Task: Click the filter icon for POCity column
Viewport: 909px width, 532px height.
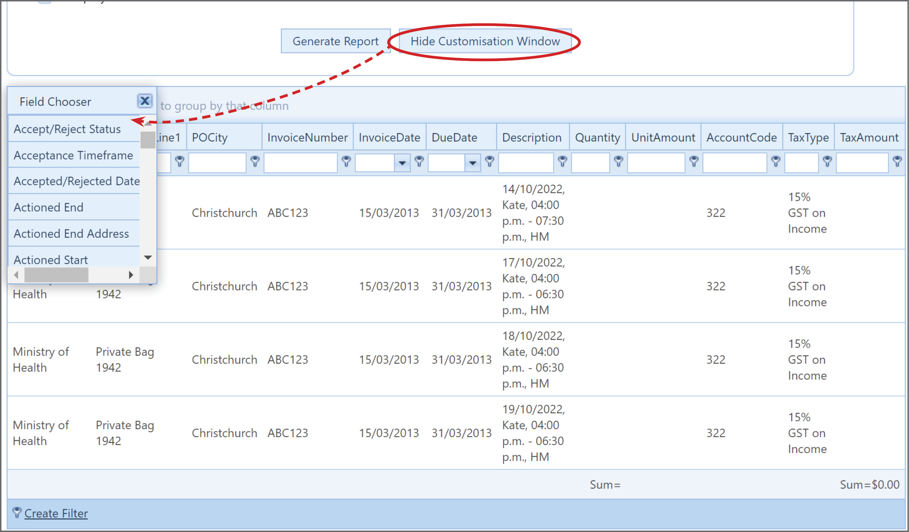Action: (x=255, y=161)
